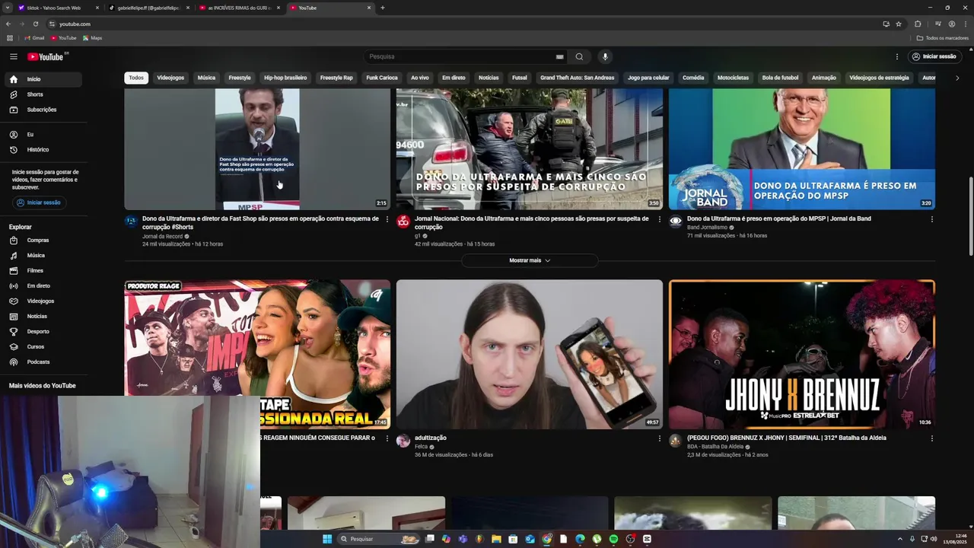Open a new browser tab
This screenshot has width=974, height=548.
pos(382,8)
